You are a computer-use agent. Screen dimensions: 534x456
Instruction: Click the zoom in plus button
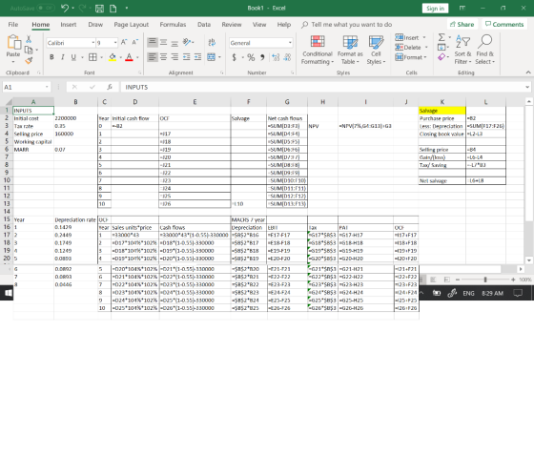513,280
